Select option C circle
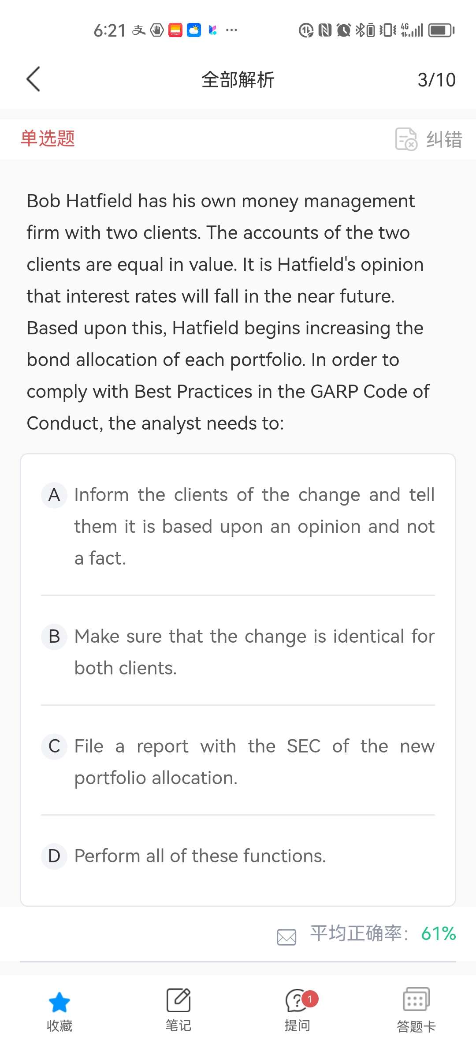The width and height of the screenshot is (476, 1048). pyautogui.click(x=54, y=746)
